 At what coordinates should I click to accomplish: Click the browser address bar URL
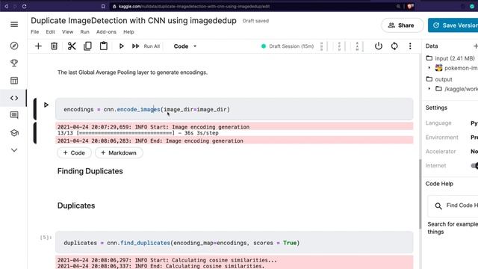click(x=194, y=7)
